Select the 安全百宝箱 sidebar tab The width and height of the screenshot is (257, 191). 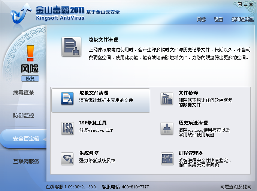tap(24, 139)
